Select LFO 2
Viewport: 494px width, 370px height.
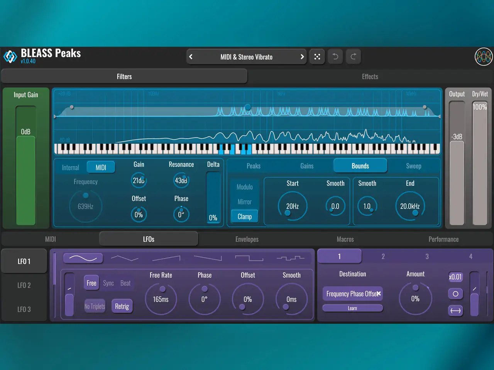click(x=24, y=285)
